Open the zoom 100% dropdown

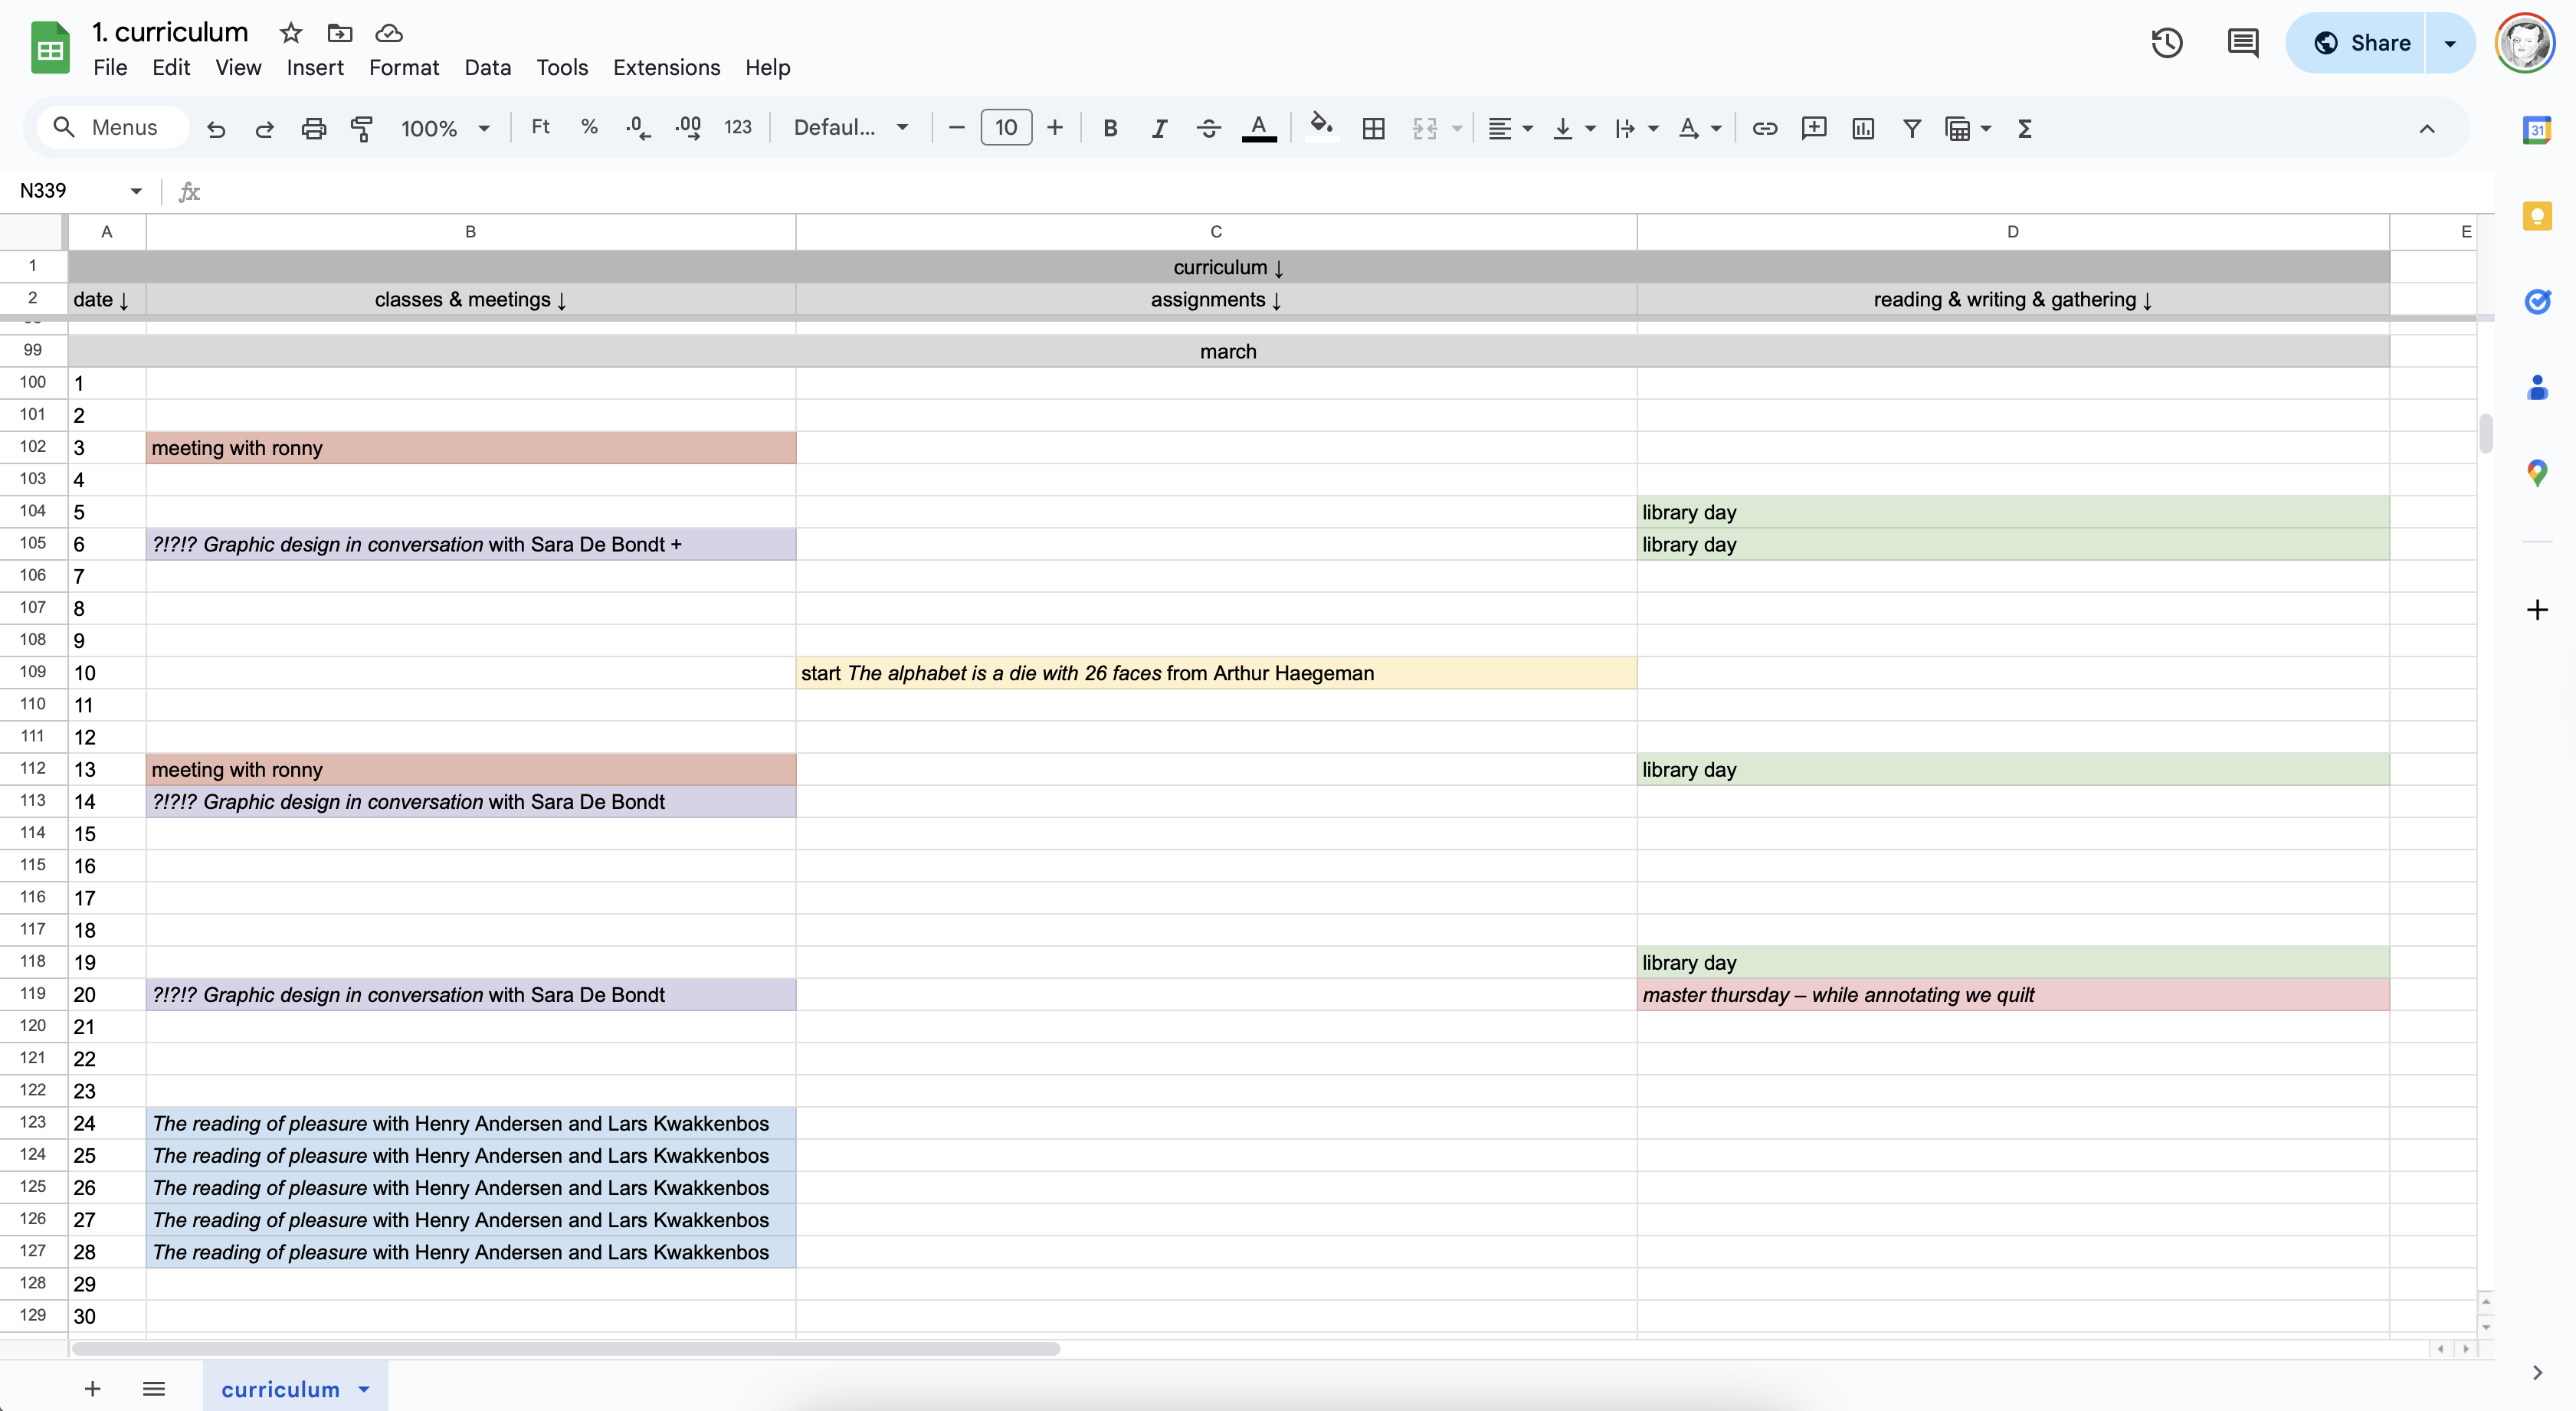445,128
